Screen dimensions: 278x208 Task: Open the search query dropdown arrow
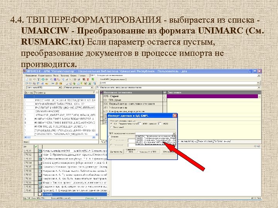[x=258, y=83]
